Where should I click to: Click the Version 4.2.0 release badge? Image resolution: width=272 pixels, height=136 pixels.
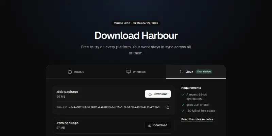136,23
